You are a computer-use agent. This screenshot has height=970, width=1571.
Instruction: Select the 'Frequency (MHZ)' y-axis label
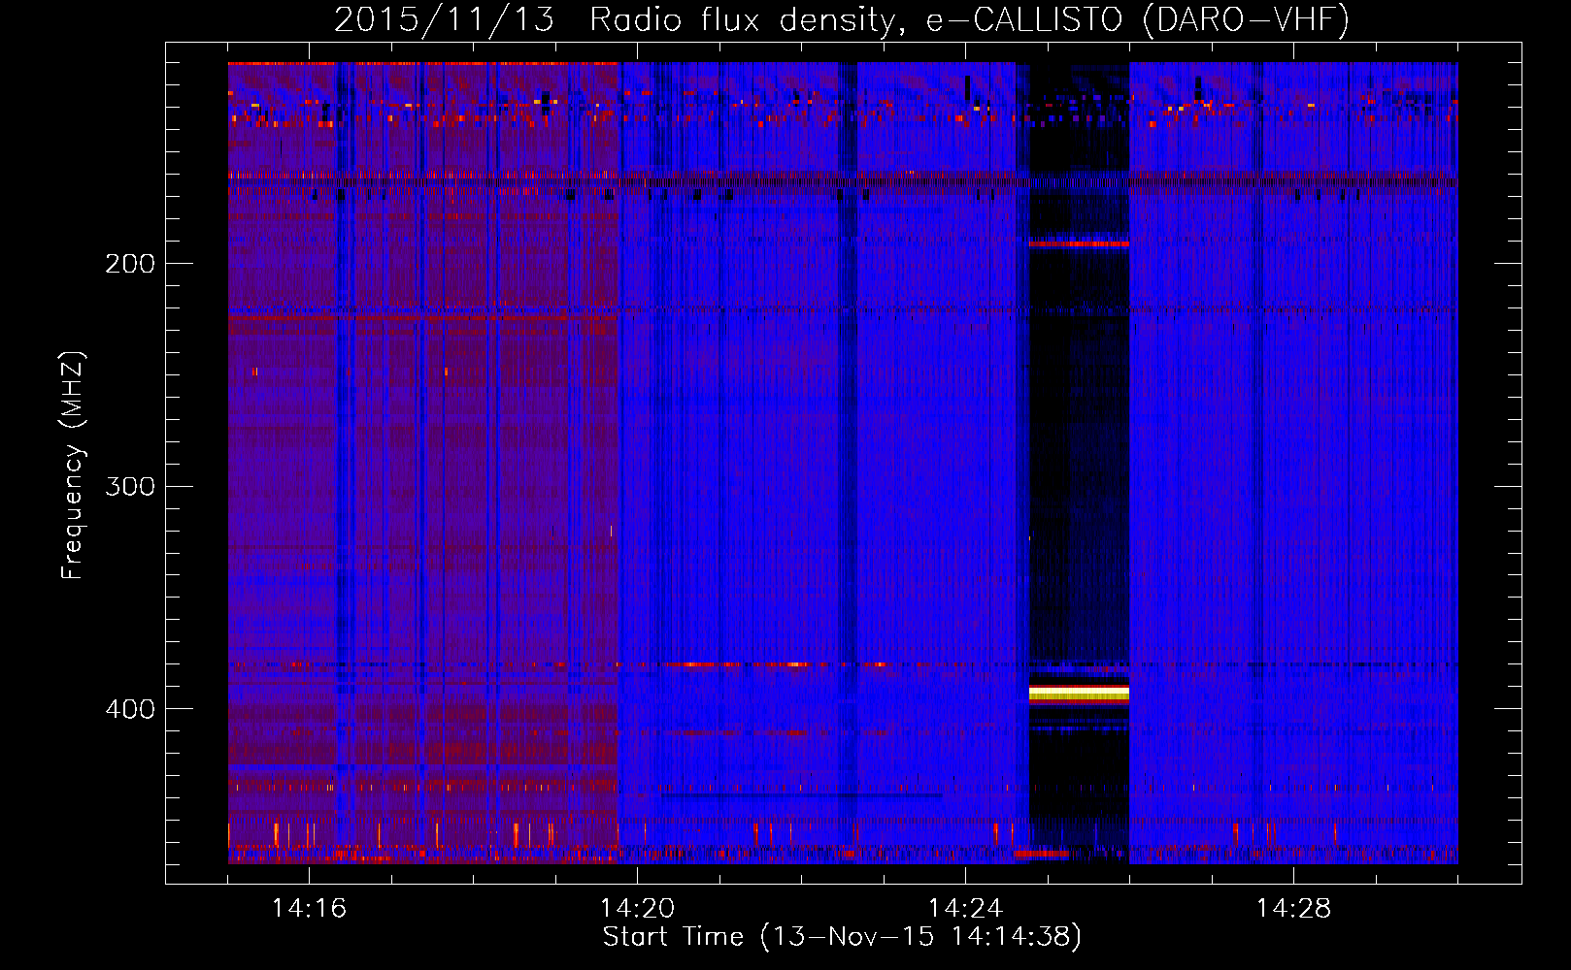(x=73, y=466)
